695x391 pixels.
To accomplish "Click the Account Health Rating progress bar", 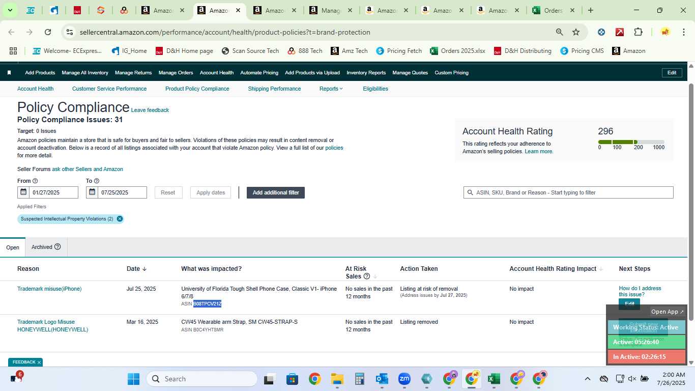I will click(631, 142).
